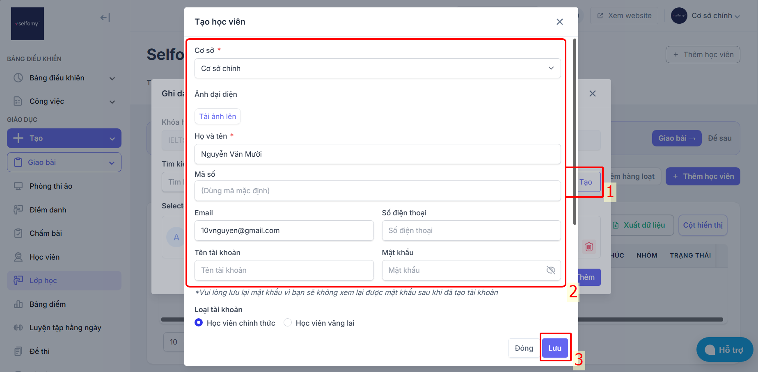Click the Họ và tên input field

point(378,154)
